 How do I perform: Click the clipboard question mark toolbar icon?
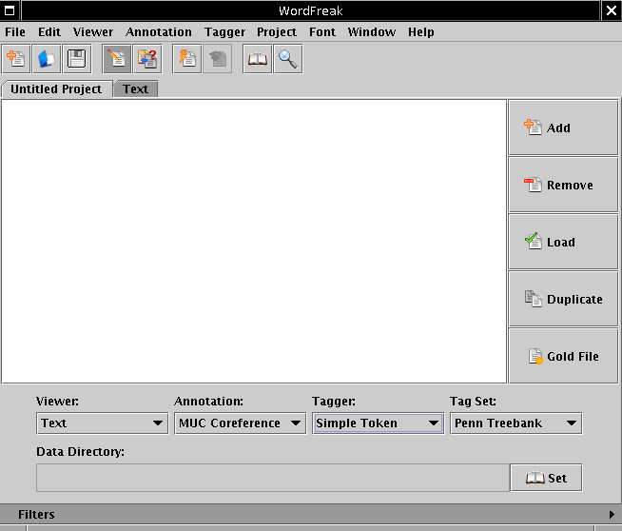(x=147, y=59)
